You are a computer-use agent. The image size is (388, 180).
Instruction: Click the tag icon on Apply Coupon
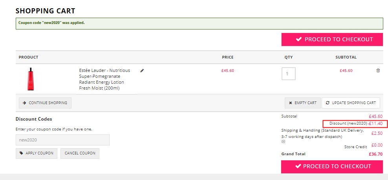(21, 153)
